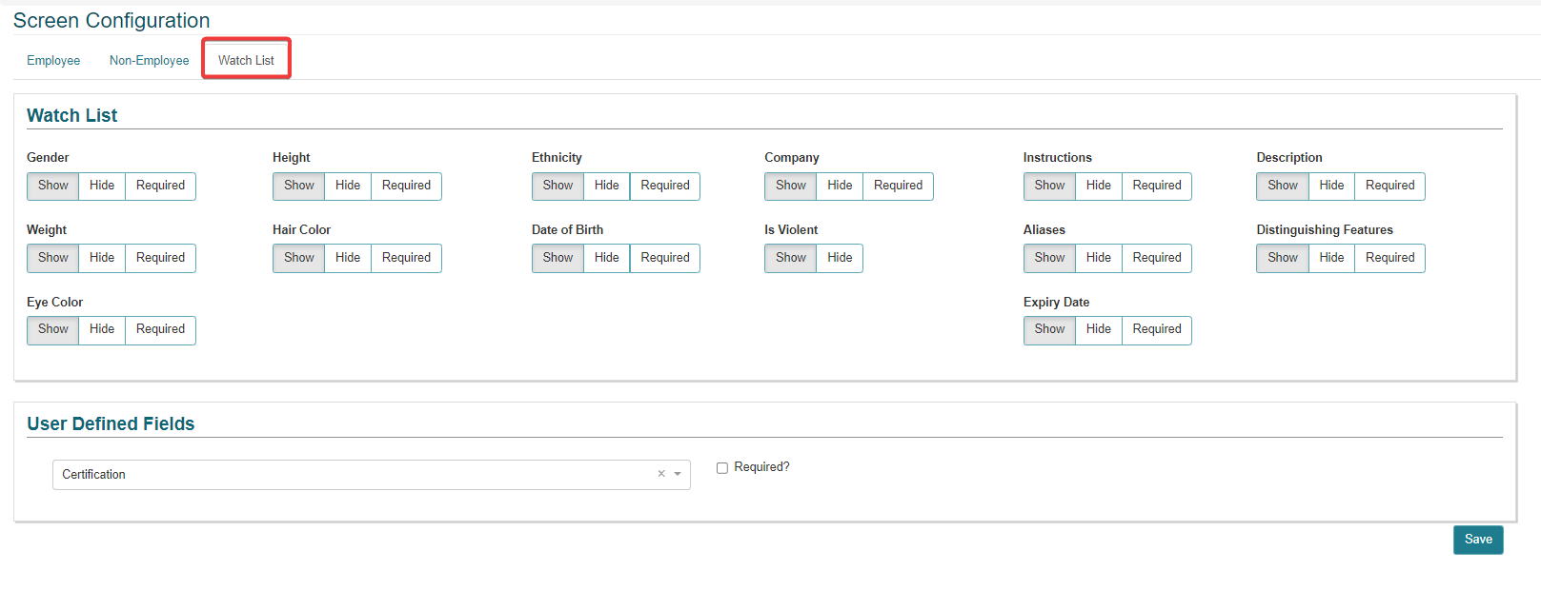Select the Watch List tab
1541x590 pixels.
pyautogui.click(x=246, y=60)
